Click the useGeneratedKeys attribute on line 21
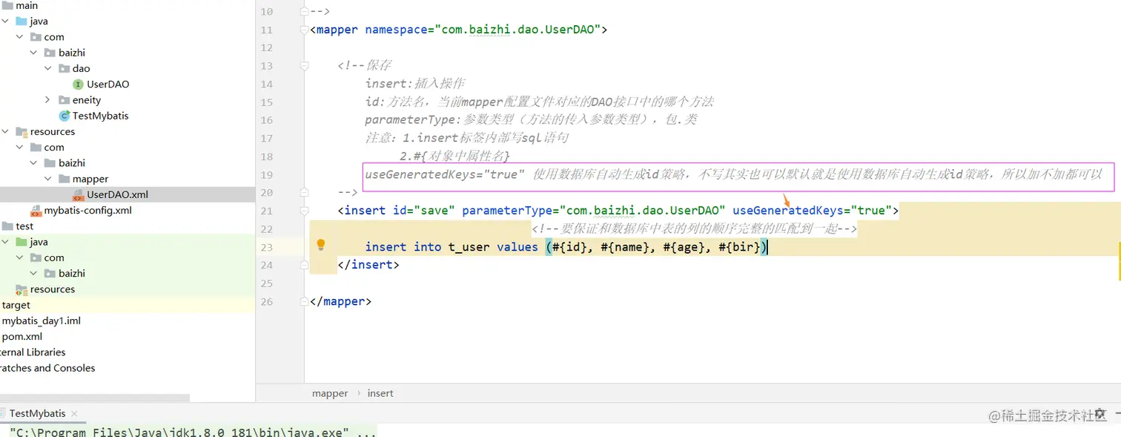The width and height of the screenshot is (1121, 437). pos(787,211)
